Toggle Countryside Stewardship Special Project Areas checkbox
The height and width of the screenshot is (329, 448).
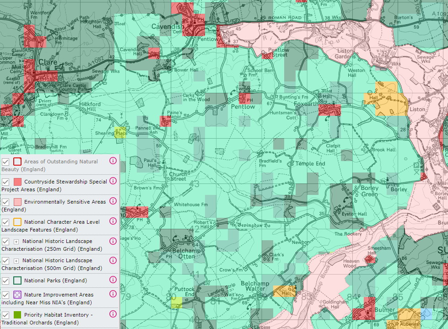5,182
